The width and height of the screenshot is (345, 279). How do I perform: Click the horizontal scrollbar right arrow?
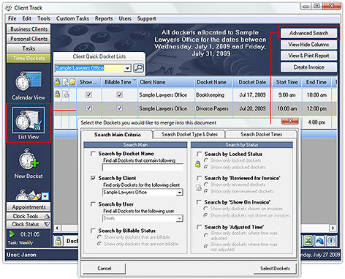[333, 228]
